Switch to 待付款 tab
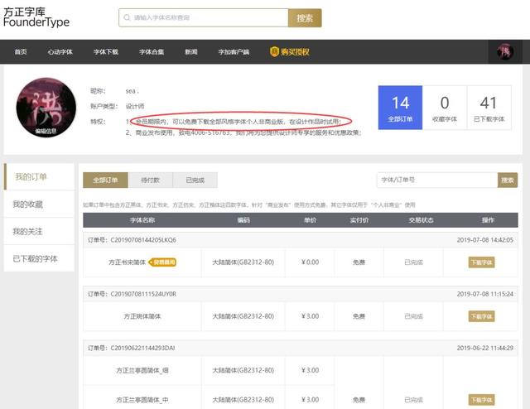The height and width of the screenshot is (409, 530). pos(151,180)
